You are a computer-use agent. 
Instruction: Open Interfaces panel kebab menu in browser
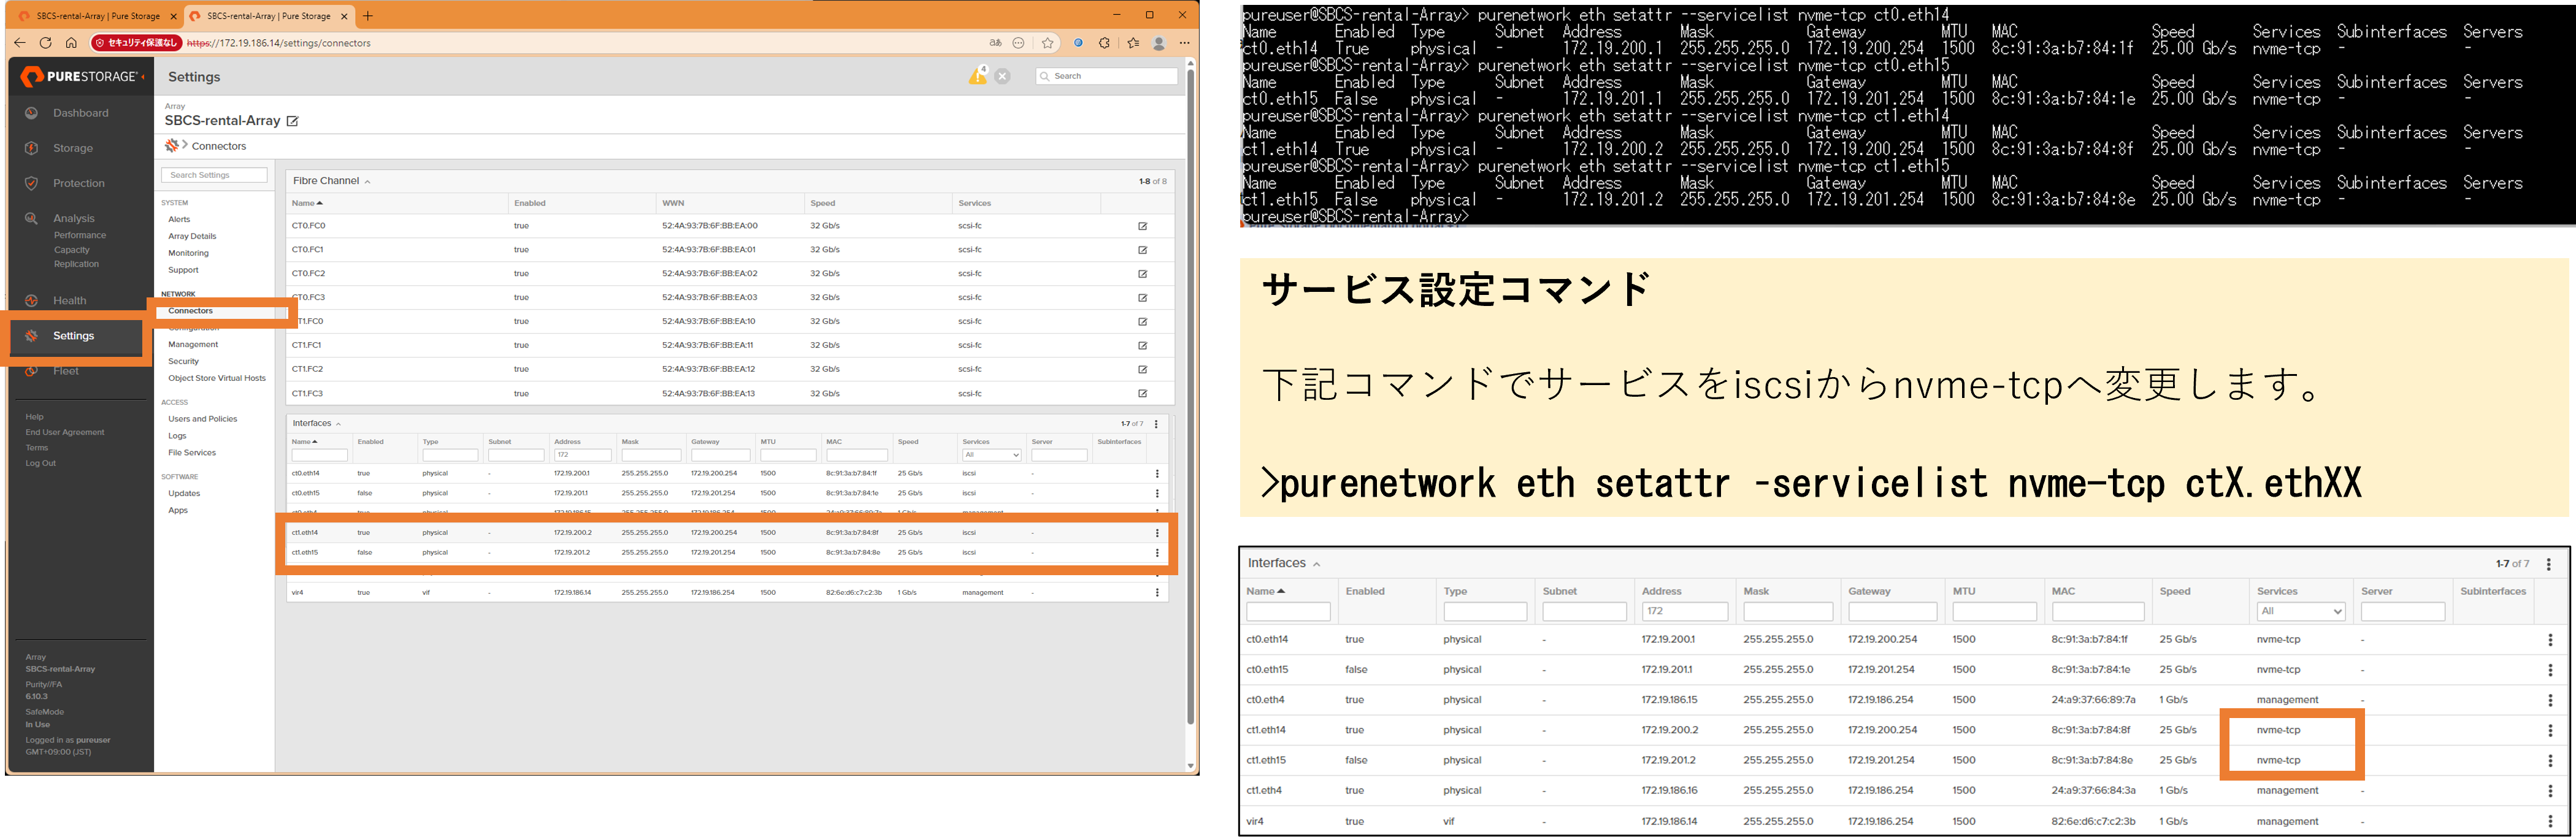[1156, 424]
